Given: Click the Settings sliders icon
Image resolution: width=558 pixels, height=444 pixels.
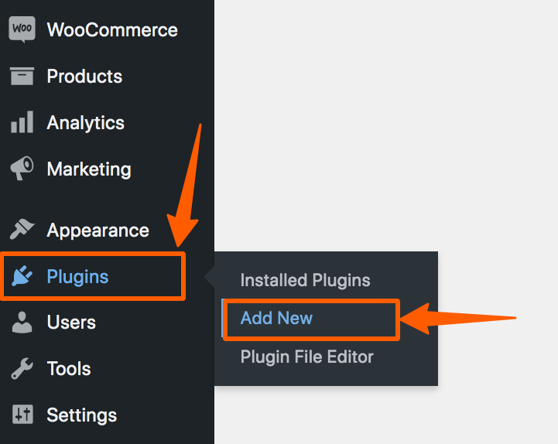Looking at the screenshot, I should [x=22, y=415].
